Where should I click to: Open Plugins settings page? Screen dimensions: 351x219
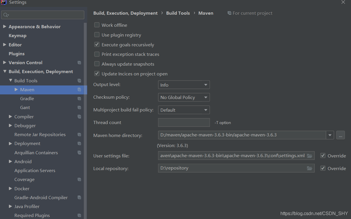pyautogui.click(x=17, y=54)
